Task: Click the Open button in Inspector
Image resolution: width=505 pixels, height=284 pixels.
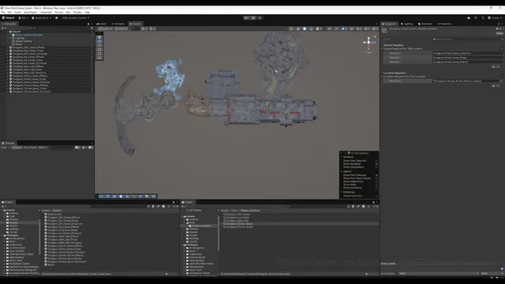Action: pyautogui.click(x=499, y=33)
